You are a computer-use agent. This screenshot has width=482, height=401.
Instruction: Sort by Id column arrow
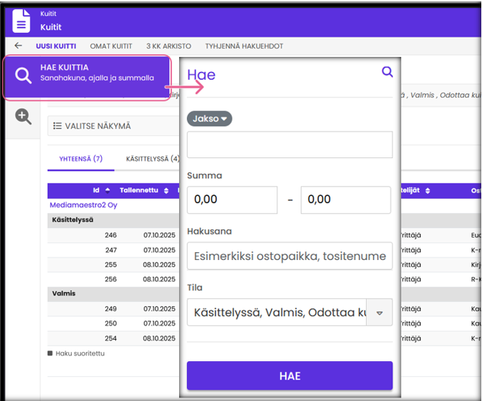pos(107,191)
